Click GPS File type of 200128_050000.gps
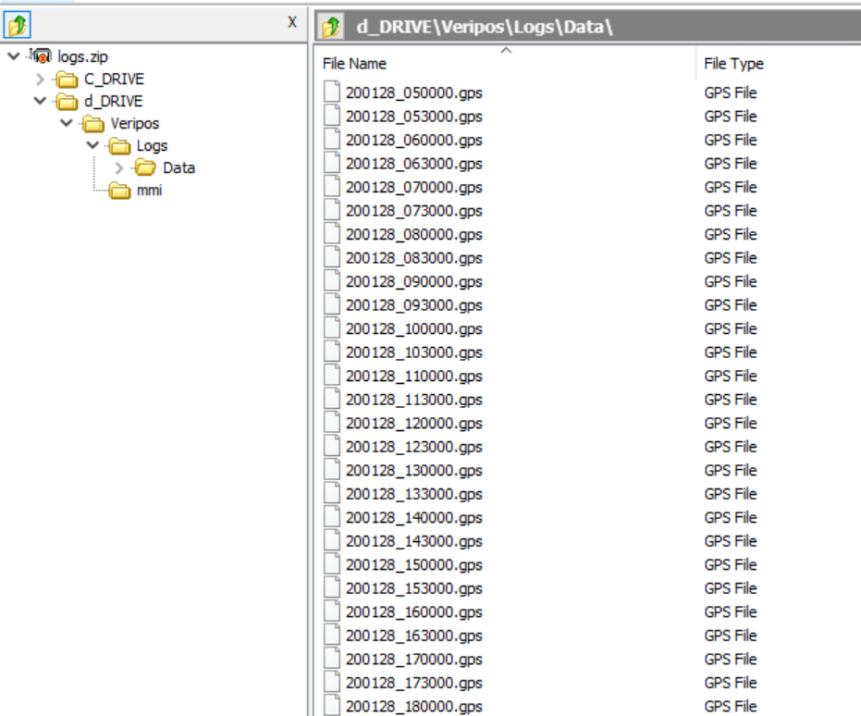The width and height of the screenshot is (861, 716). [731, 93]
